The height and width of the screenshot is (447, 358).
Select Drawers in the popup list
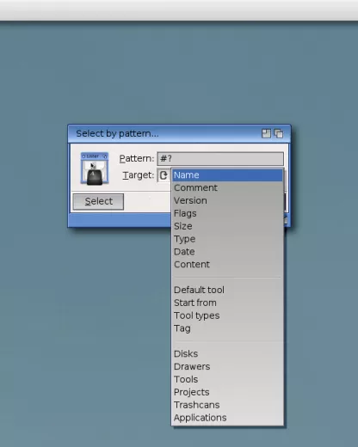click(227, 366)
